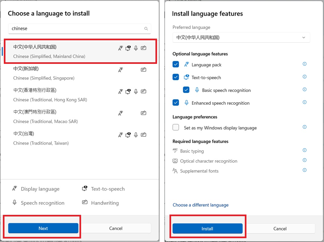Screen dimensions: 324x242
Task: Open the Preferred language dropdown
Action: (241, 37)
